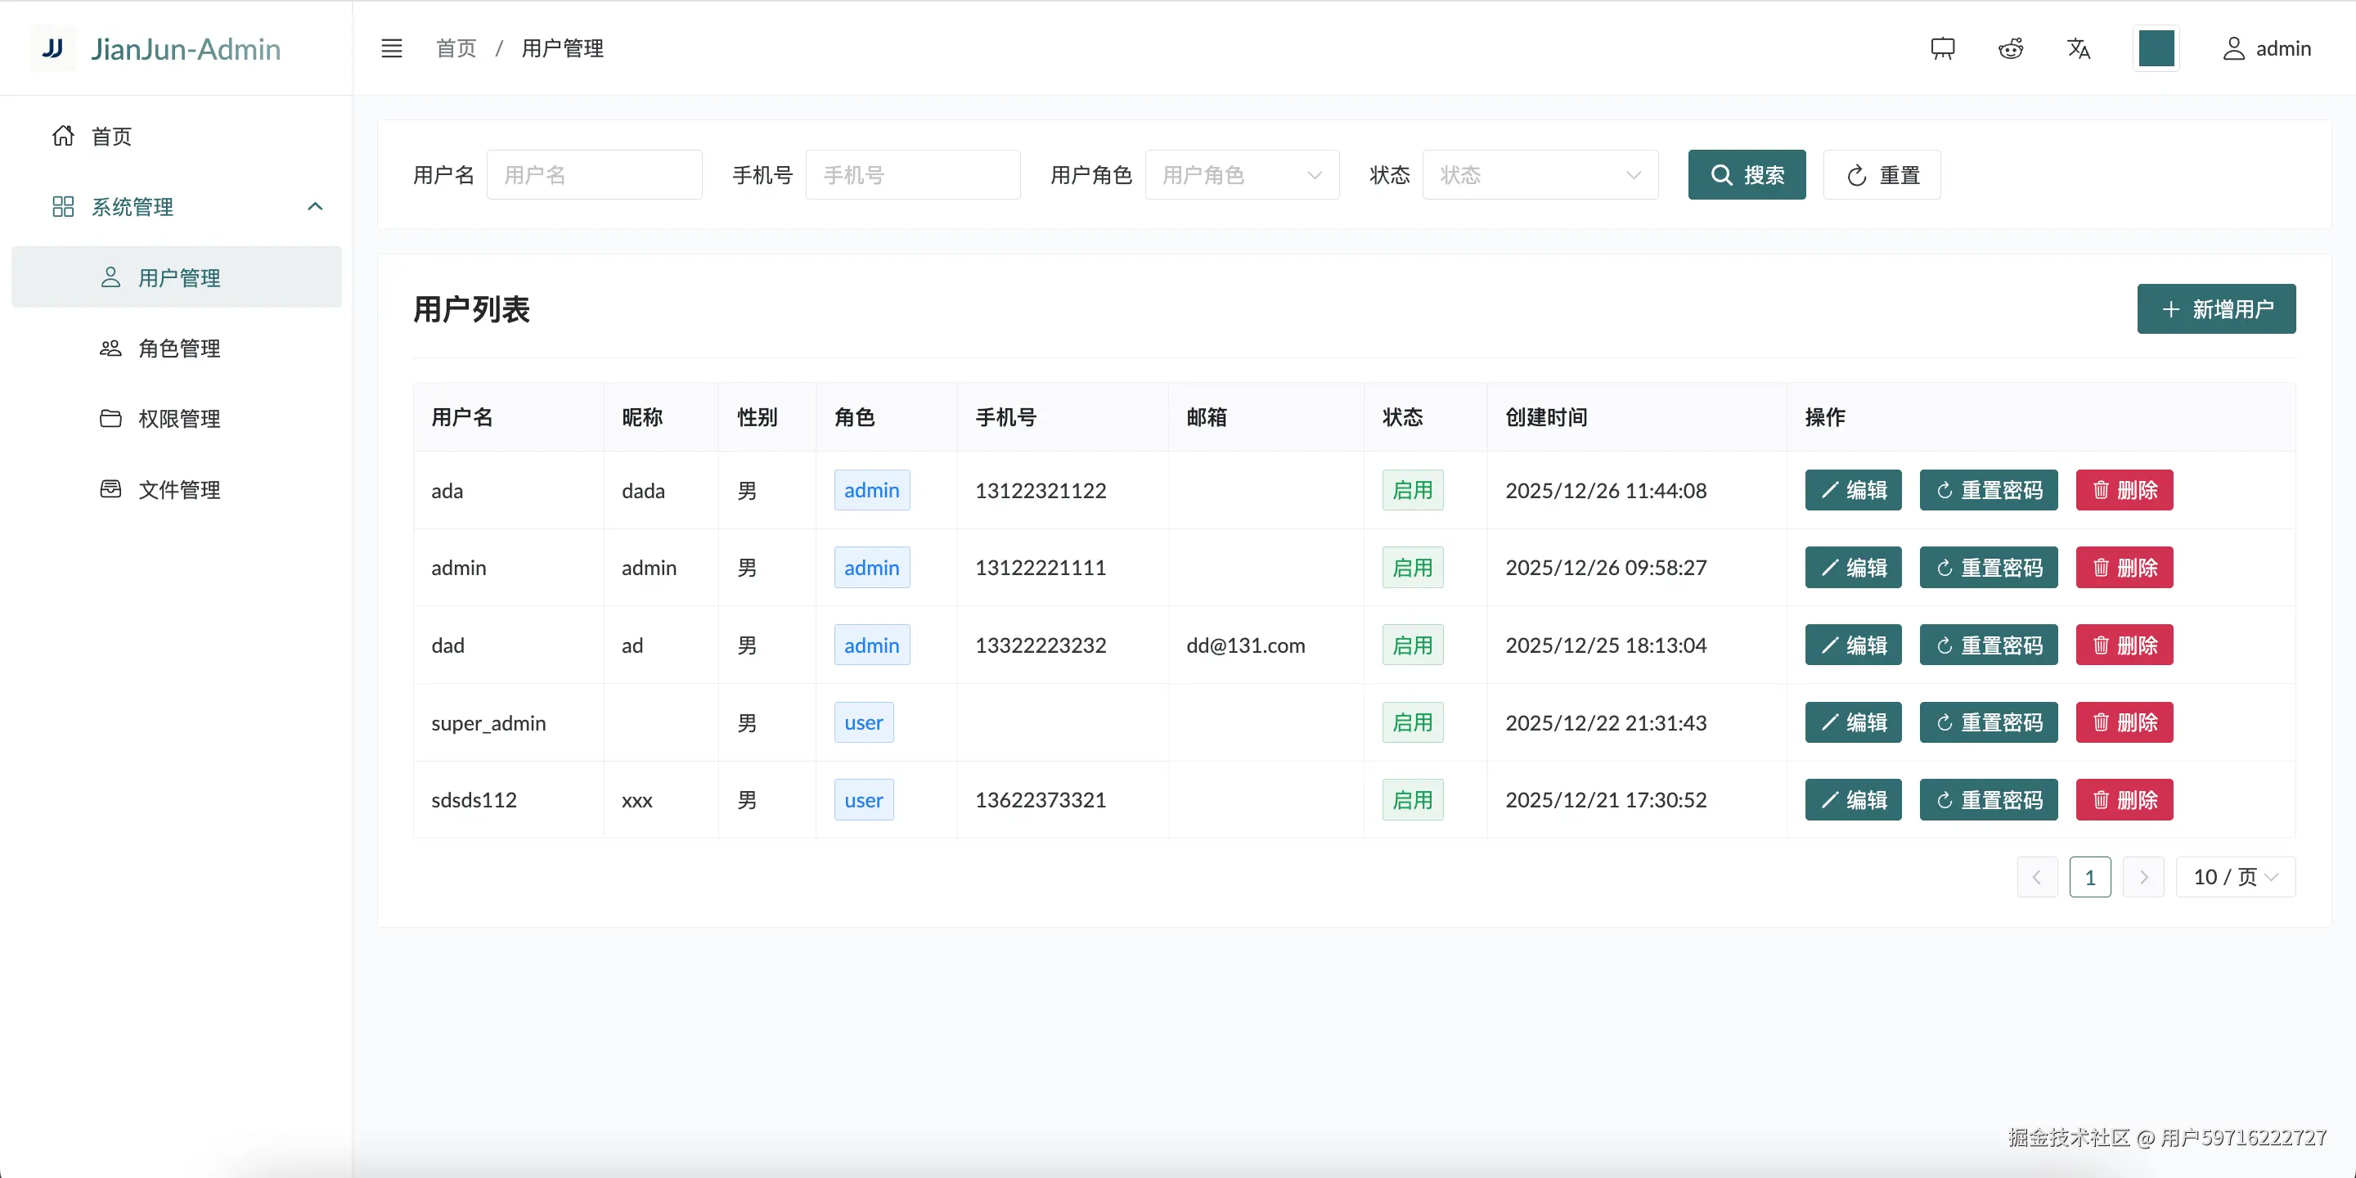Reset password for user dad
The image size is (2356, 1178).
[x=1989, y=645]
